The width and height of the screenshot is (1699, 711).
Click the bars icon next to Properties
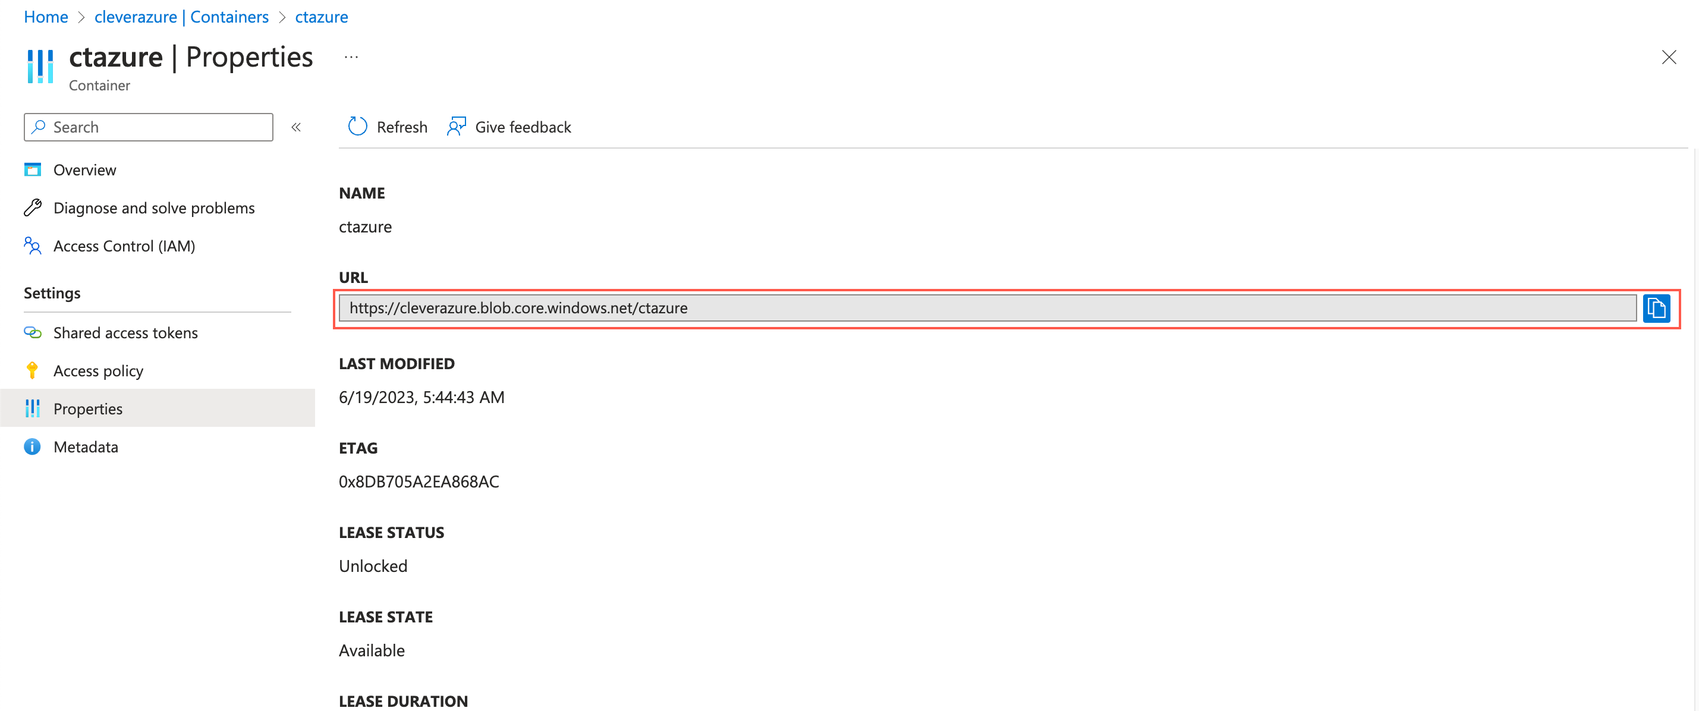tap(32, 408)
